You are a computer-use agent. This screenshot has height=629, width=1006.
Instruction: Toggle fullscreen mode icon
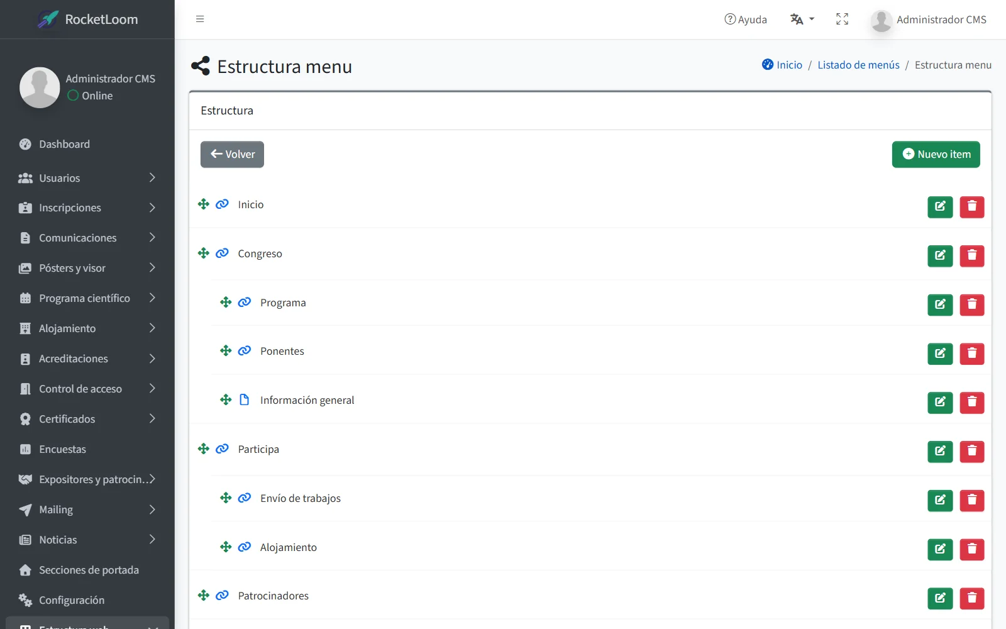(x=843, y=19)
